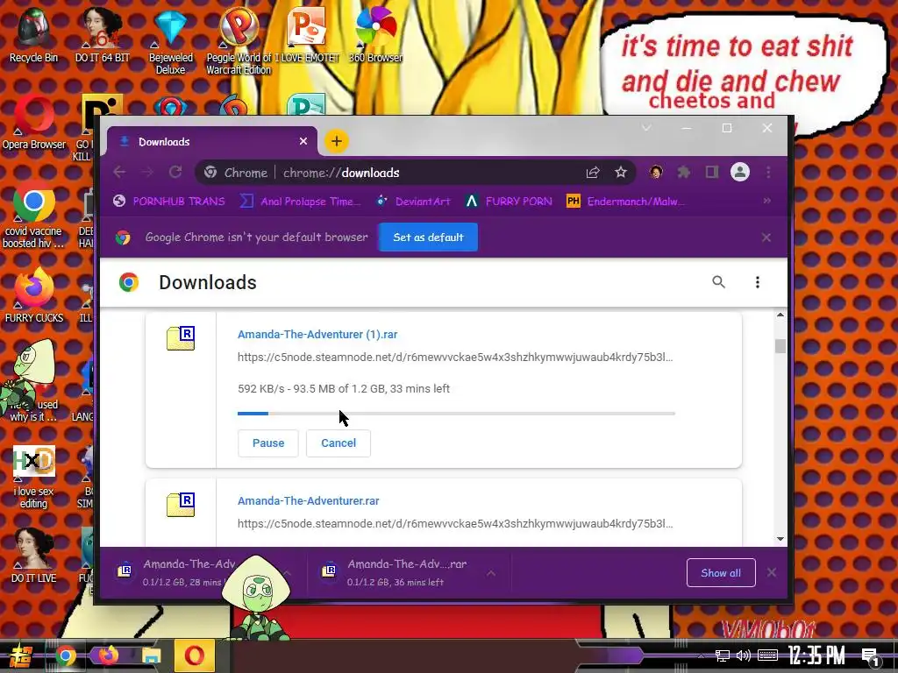This screenshot has height=673, width=898.
Task: Open the Amanda-The-Adventurer.rar file link
Action: tap(308, 500)
